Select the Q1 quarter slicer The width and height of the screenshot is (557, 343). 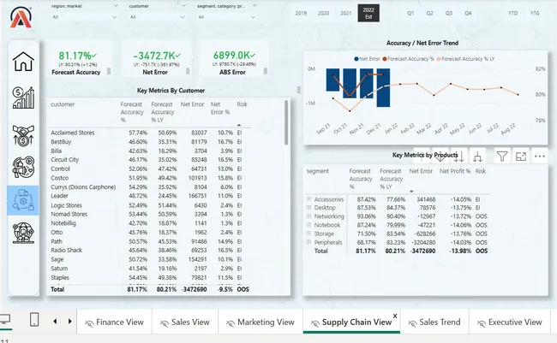click(410, 14)
